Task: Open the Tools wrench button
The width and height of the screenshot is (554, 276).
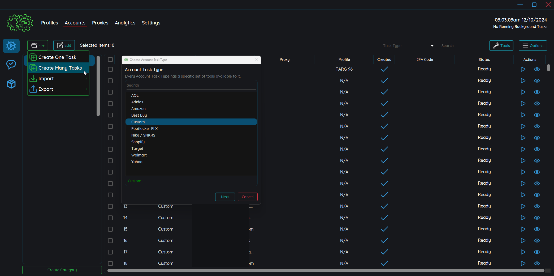Action: pos(501,46)
